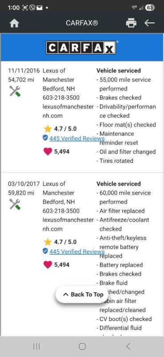Screen dimensions: 164x357
Task: Open the printer icon to print the report
Action: 131,23
